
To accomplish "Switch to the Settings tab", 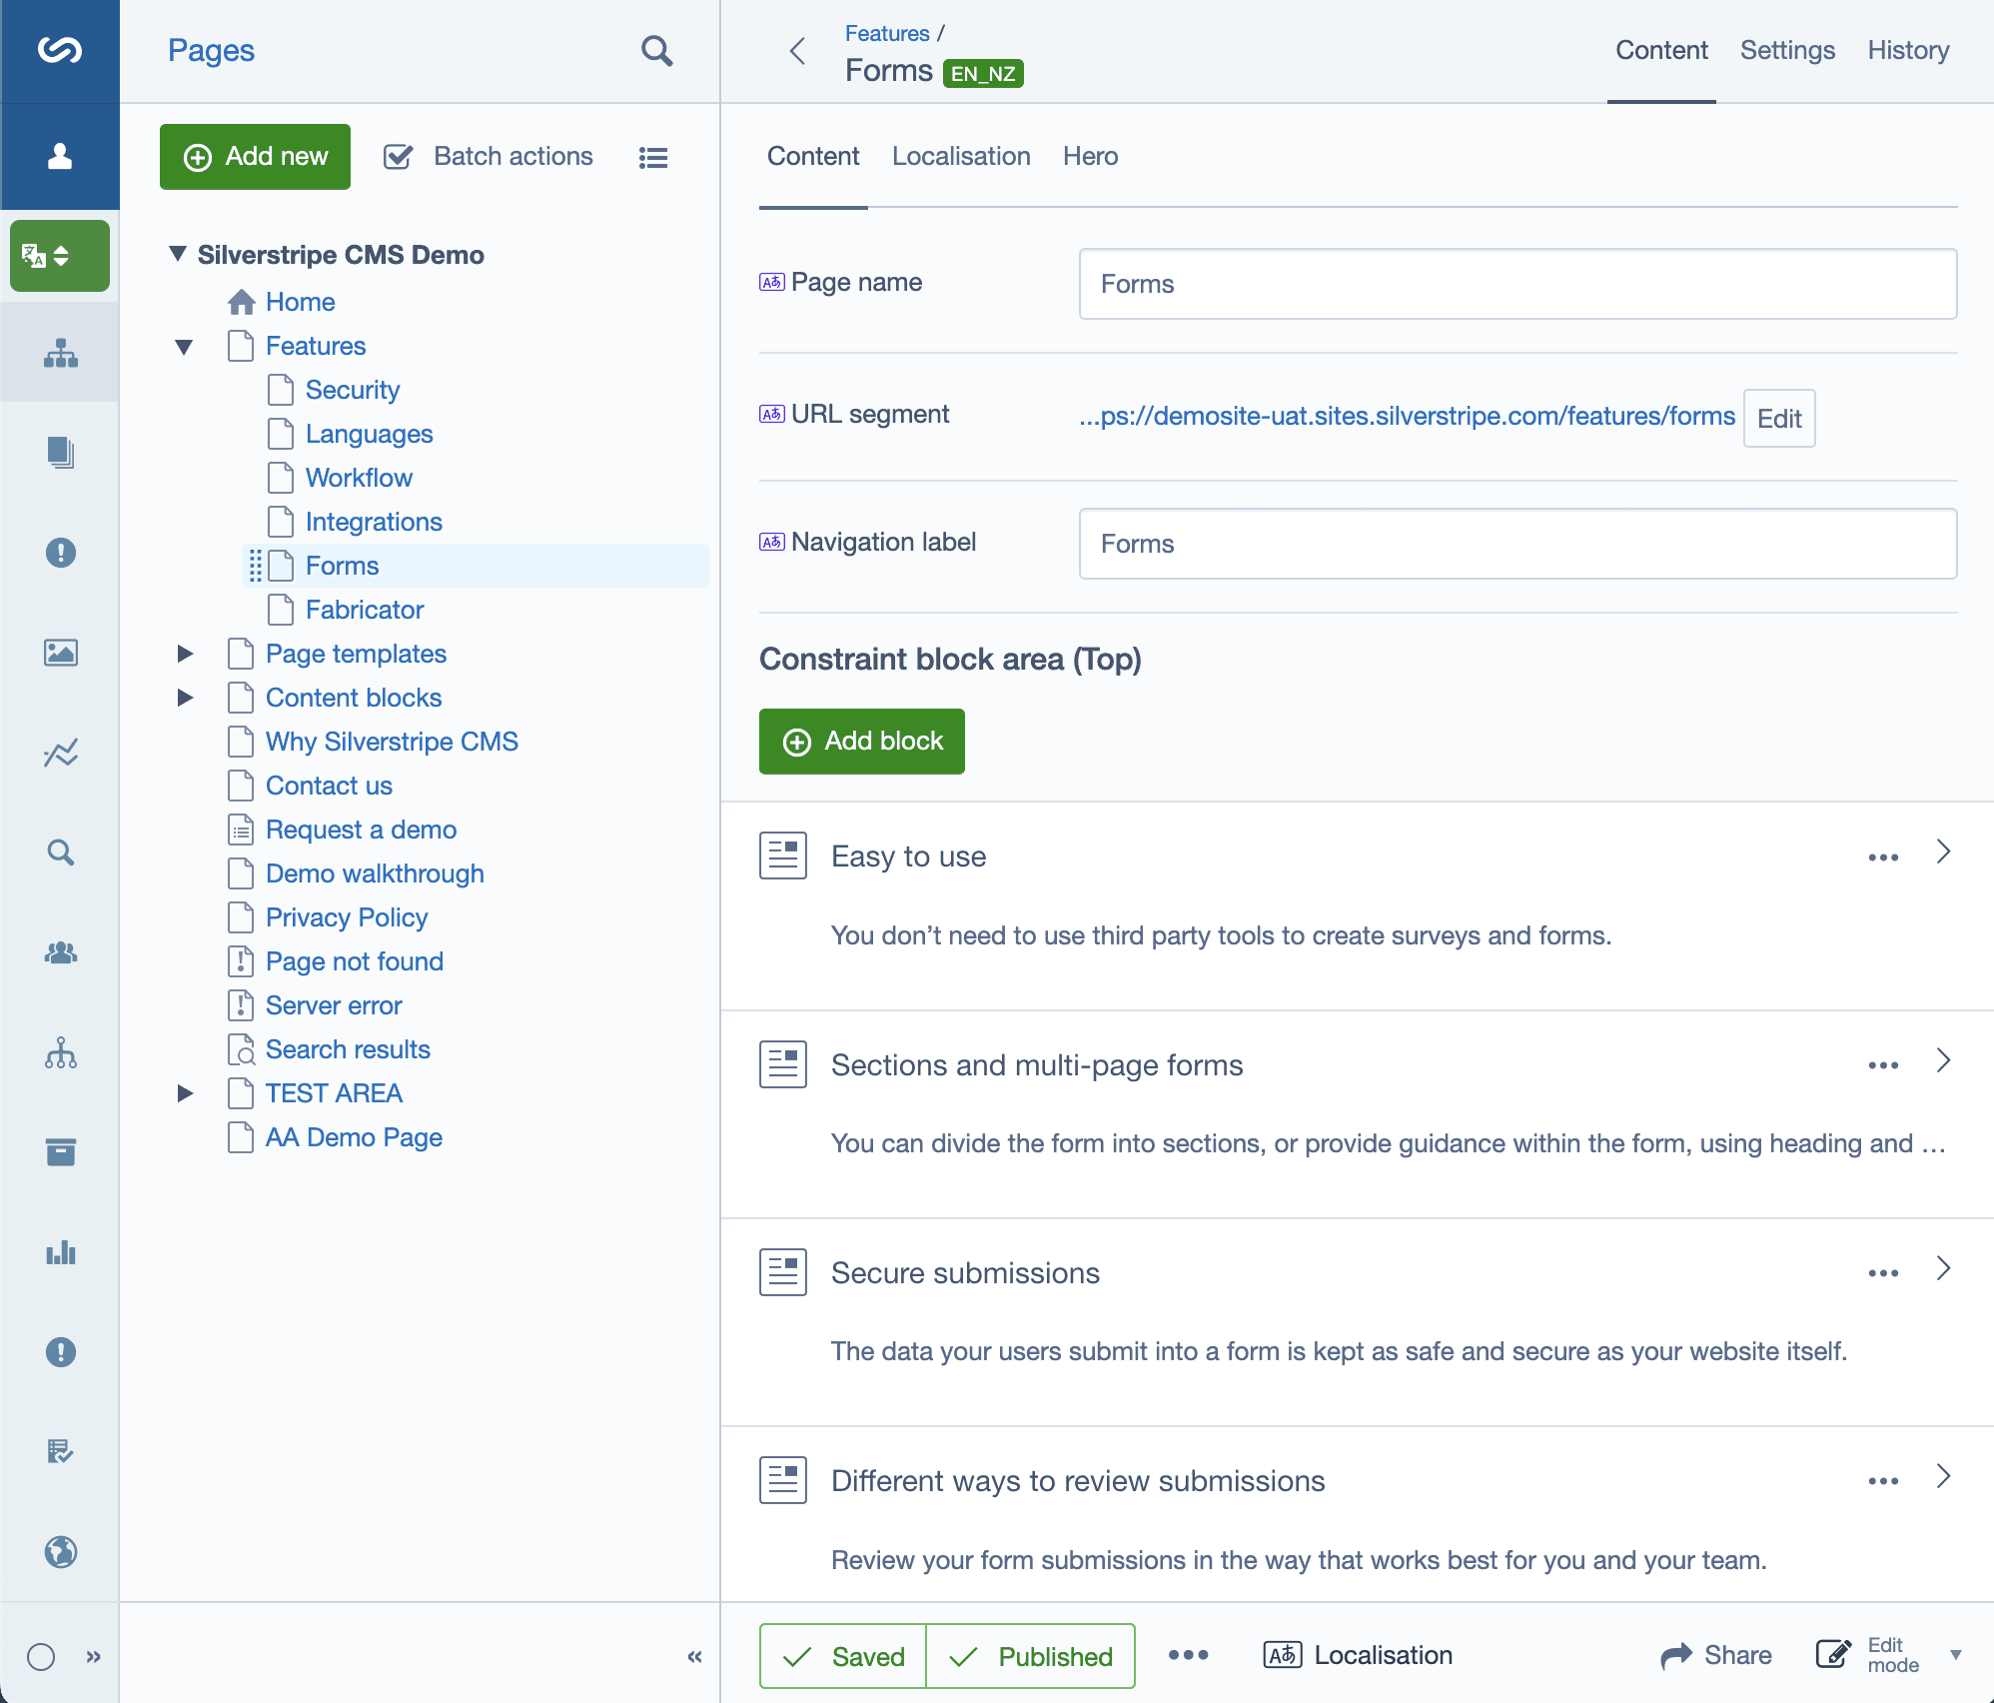I will tap(1787, 50).
